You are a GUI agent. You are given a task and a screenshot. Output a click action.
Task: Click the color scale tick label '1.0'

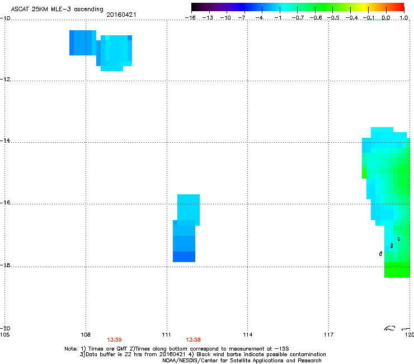tap(404, 18)
